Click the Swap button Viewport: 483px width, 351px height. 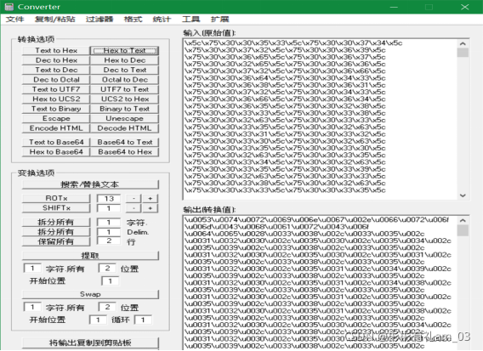[90, 294]
